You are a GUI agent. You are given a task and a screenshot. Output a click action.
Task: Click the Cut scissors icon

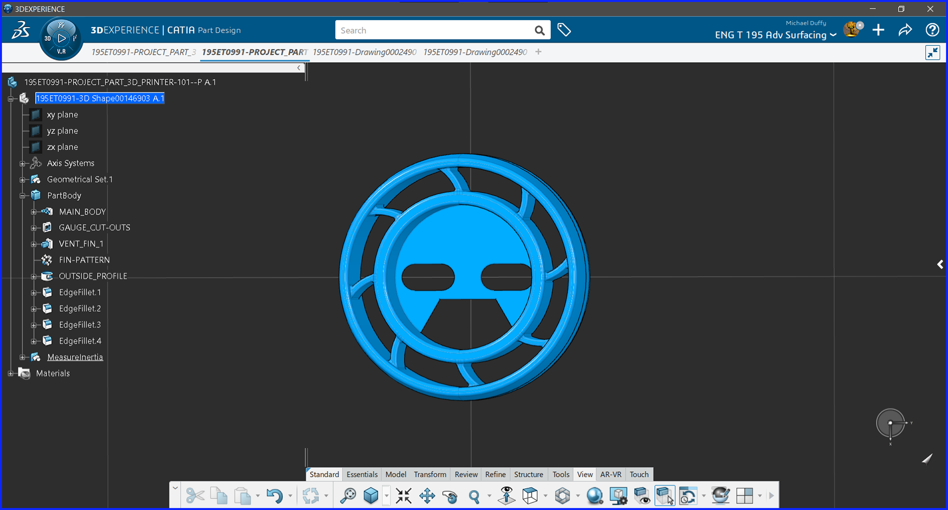pyautogui.click(x=195, y=495)
